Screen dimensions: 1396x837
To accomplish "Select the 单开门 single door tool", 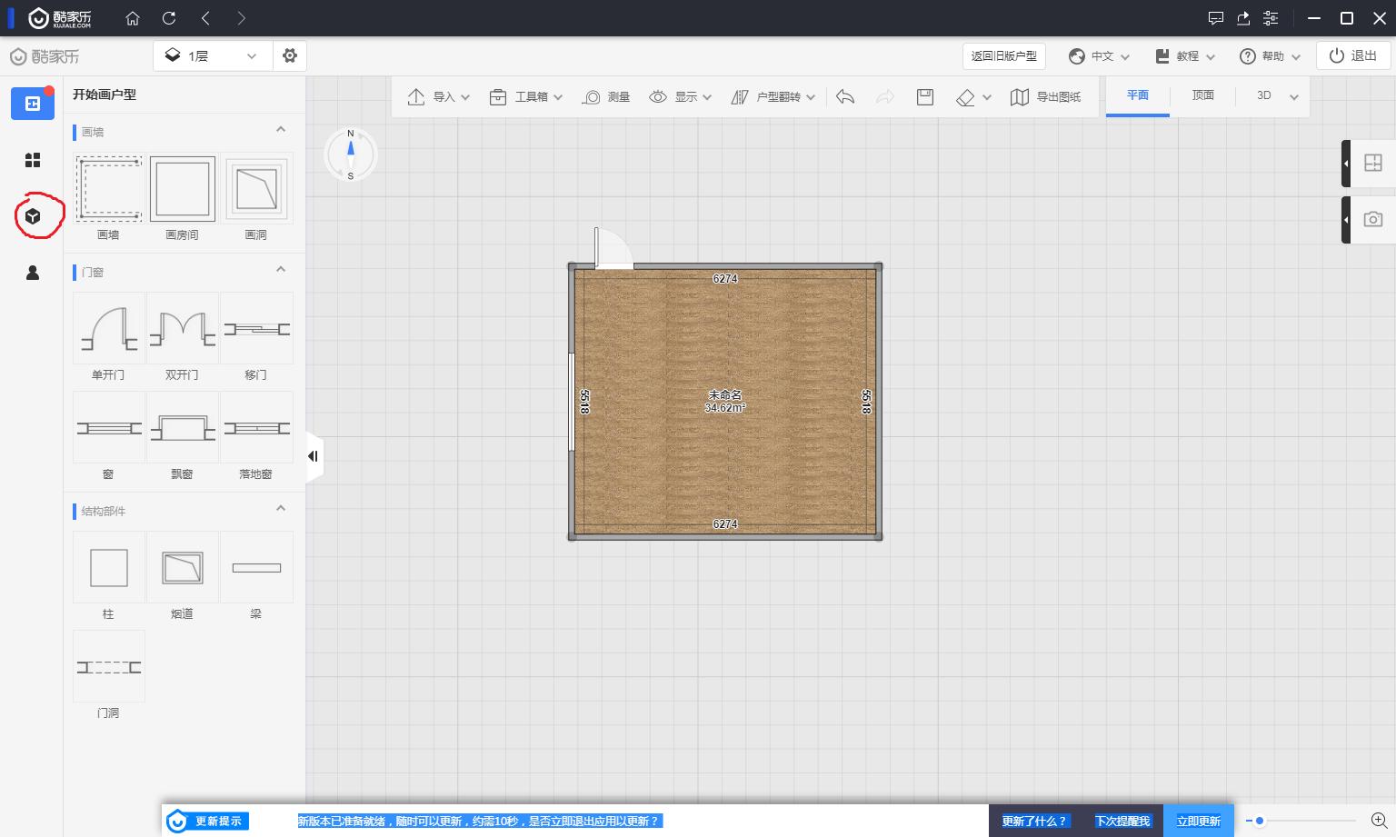I will 108,330.
